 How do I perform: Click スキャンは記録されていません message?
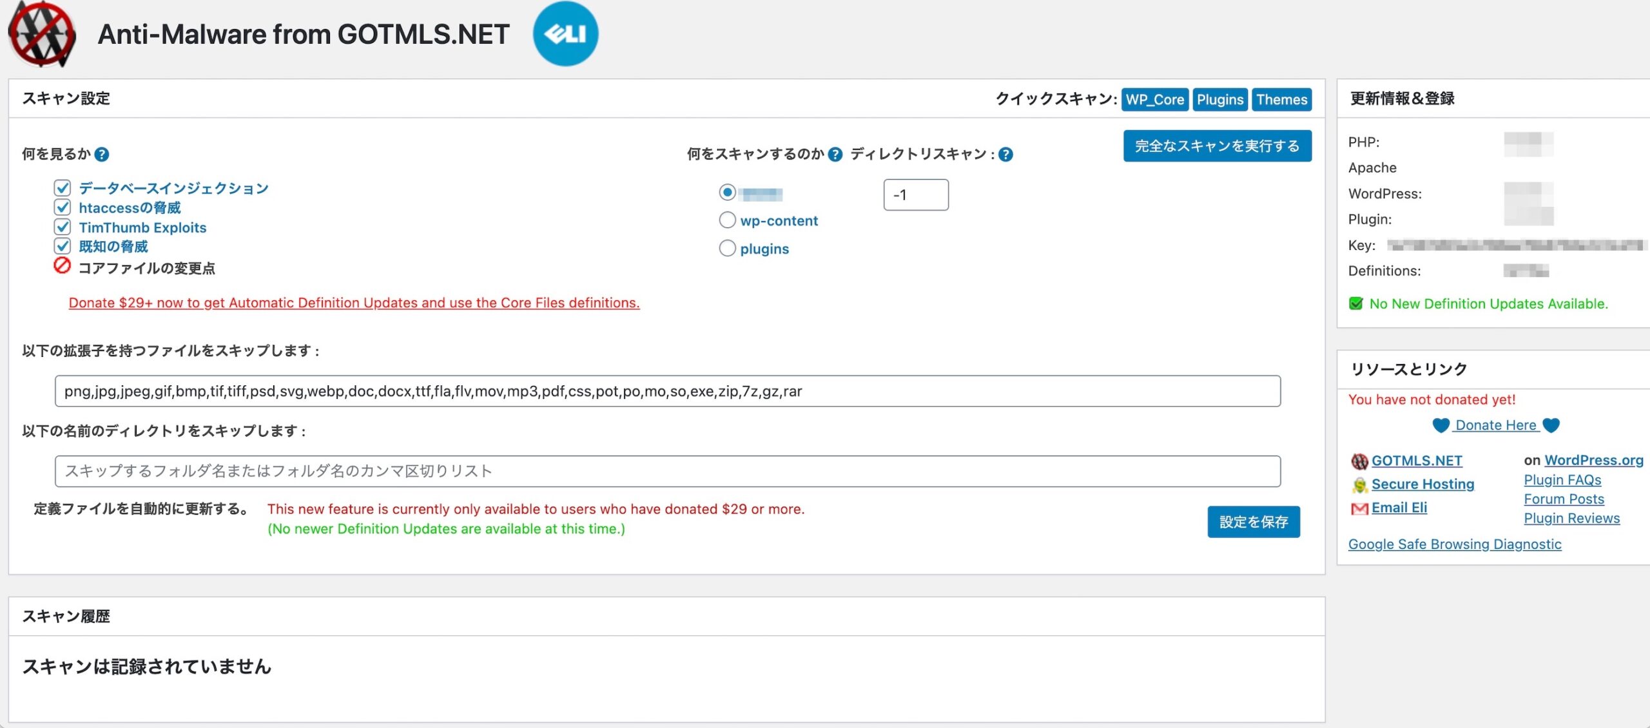click(147, 666)
